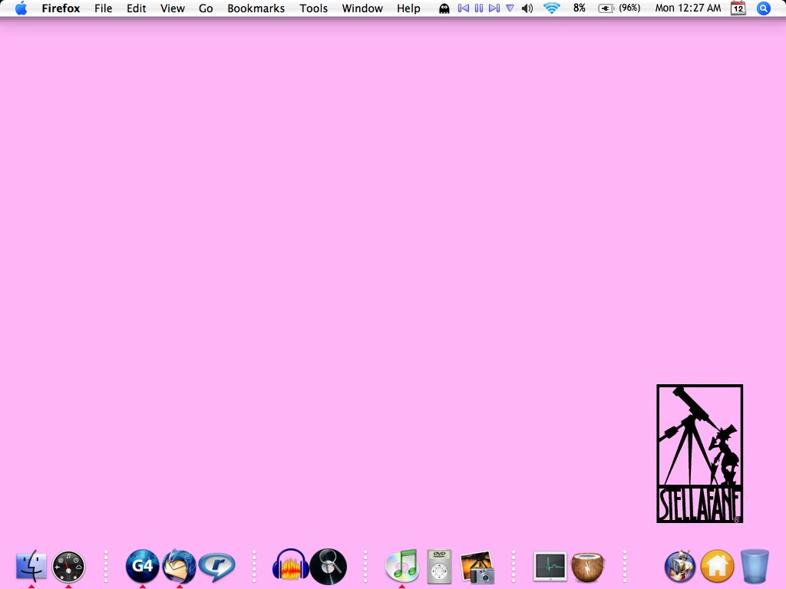Open the Window menu

click(x=362, y=8)
